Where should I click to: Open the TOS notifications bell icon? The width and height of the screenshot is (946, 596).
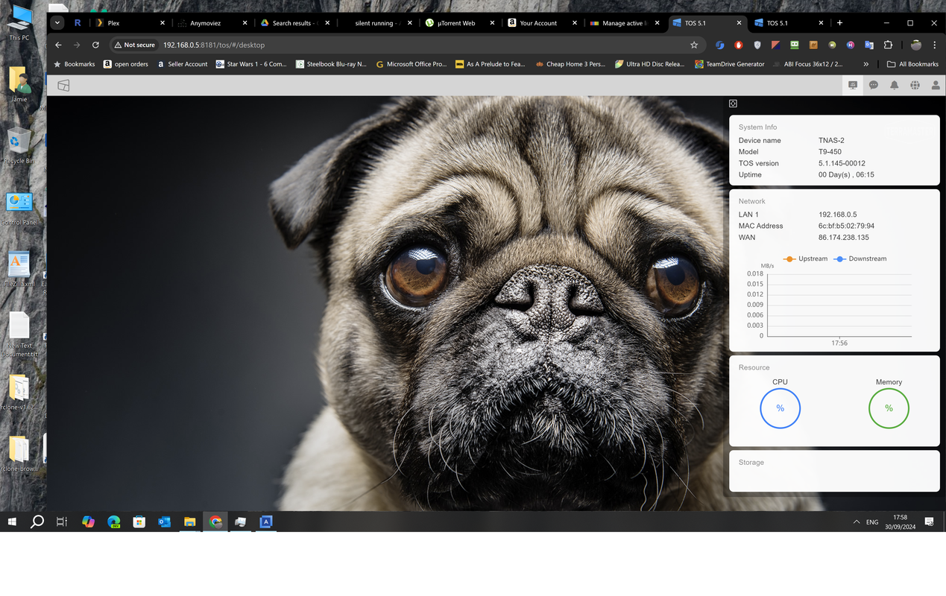(x=894, y=85)
